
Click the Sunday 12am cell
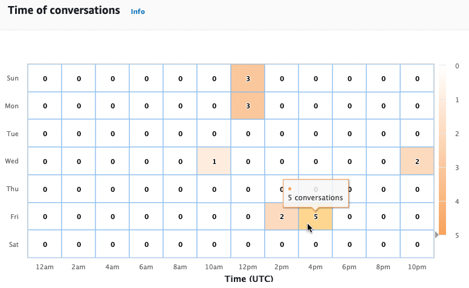45,79
